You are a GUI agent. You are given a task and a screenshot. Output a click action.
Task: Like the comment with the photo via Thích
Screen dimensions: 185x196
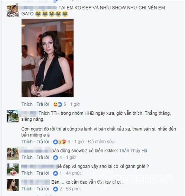tap(27, 104)
